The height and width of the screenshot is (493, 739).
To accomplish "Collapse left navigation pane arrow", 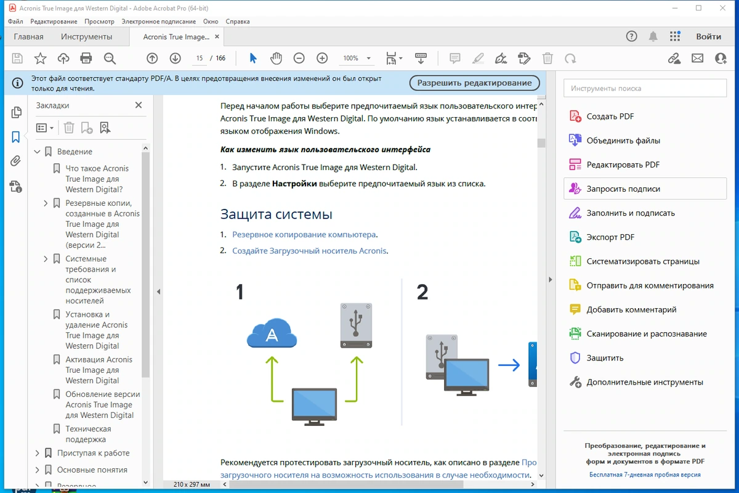I will [x=158, y=291].
